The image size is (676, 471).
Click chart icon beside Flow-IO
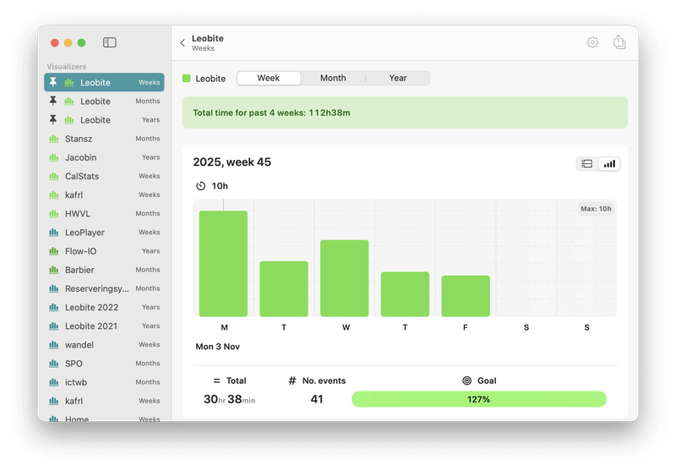(53, 251)
